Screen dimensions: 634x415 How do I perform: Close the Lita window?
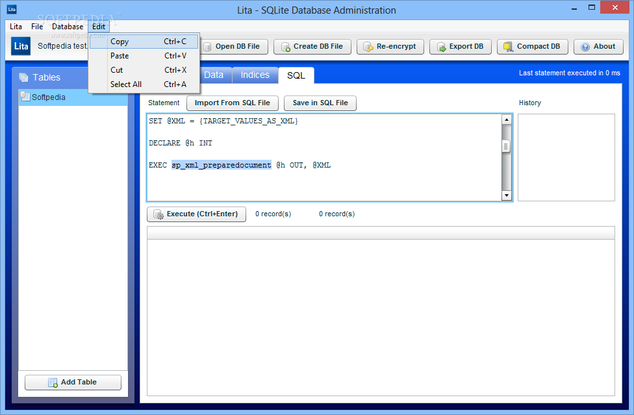point(615,8)
